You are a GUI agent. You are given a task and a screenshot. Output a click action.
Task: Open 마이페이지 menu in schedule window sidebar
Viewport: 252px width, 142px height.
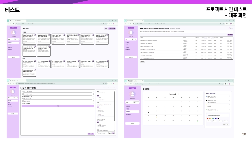click(x=129, y=114)
